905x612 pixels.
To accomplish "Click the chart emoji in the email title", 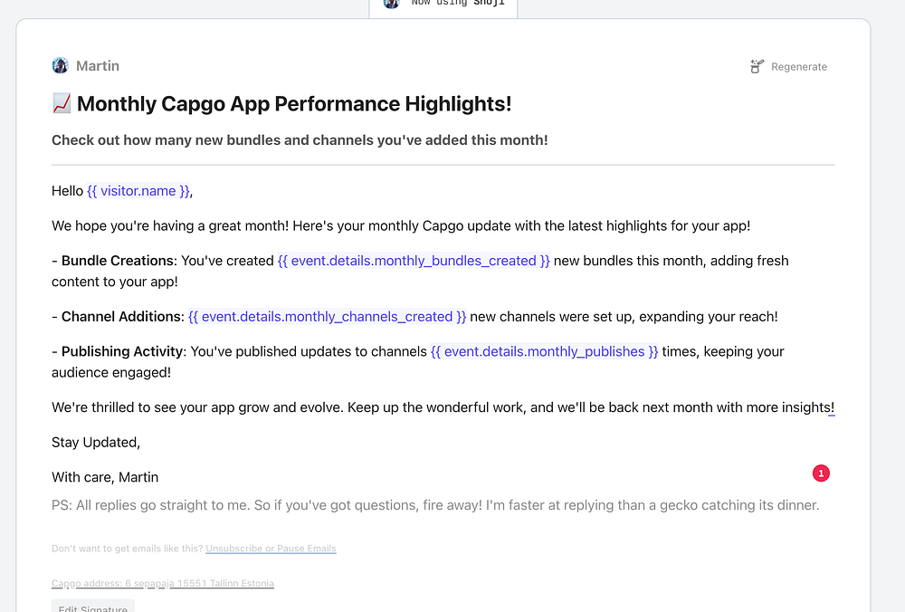I will 62,103.
